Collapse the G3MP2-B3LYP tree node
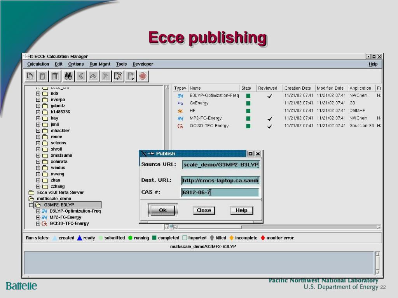Screen dimensions: 398x298 pyautogui.click(x=31, y=205)
